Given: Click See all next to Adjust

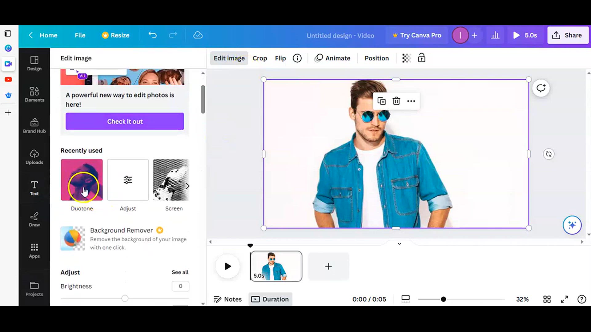Looking at the screenshot, I should click(x=180, y=272).
